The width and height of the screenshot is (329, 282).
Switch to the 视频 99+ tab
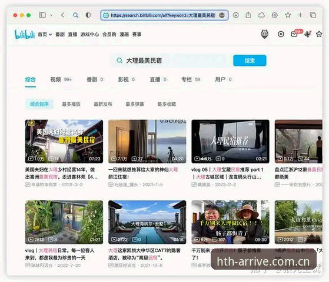tap(61, 79)
